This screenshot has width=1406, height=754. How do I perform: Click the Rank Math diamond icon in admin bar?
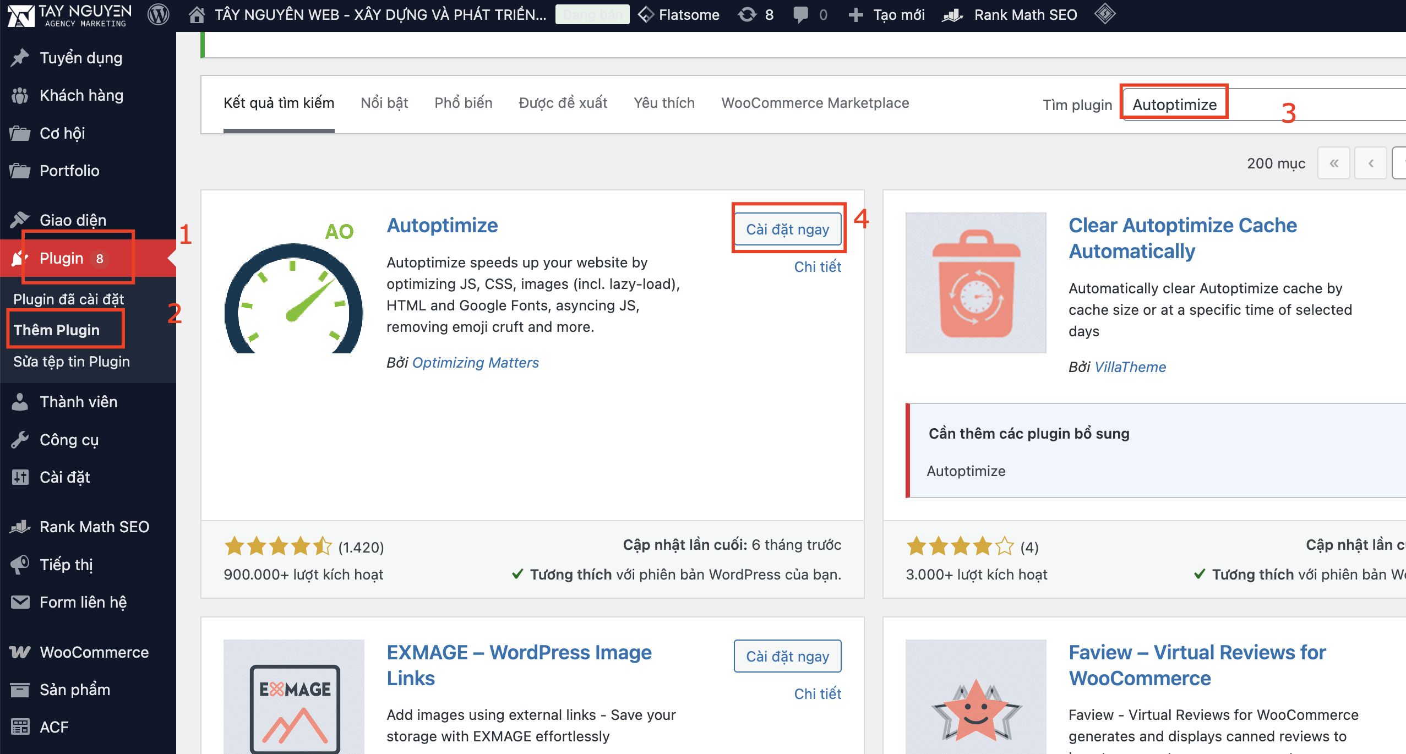click(x=1104, y=14)
